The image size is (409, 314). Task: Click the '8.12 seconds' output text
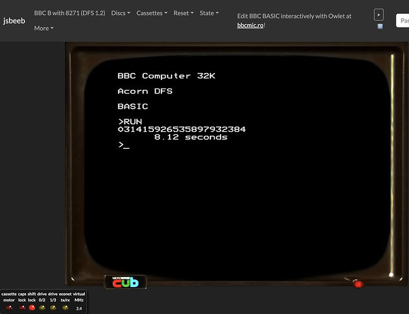click(x=190, y=137)
